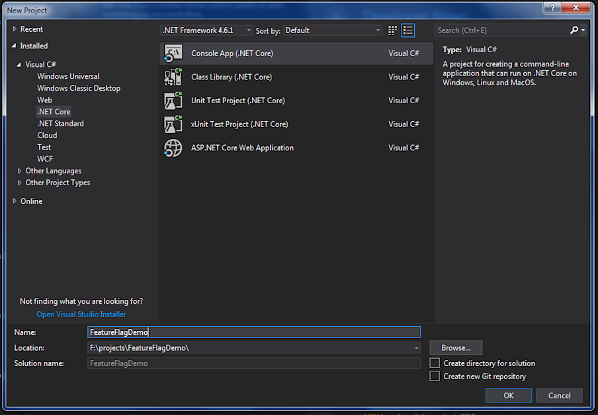Open Visual Studio Installer link
The width and height of the screenshot is (598, 415).
(x=81, y=314)
